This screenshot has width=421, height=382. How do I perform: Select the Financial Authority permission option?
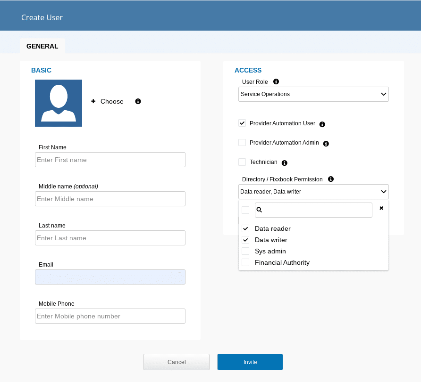click(x=245, y=262)
